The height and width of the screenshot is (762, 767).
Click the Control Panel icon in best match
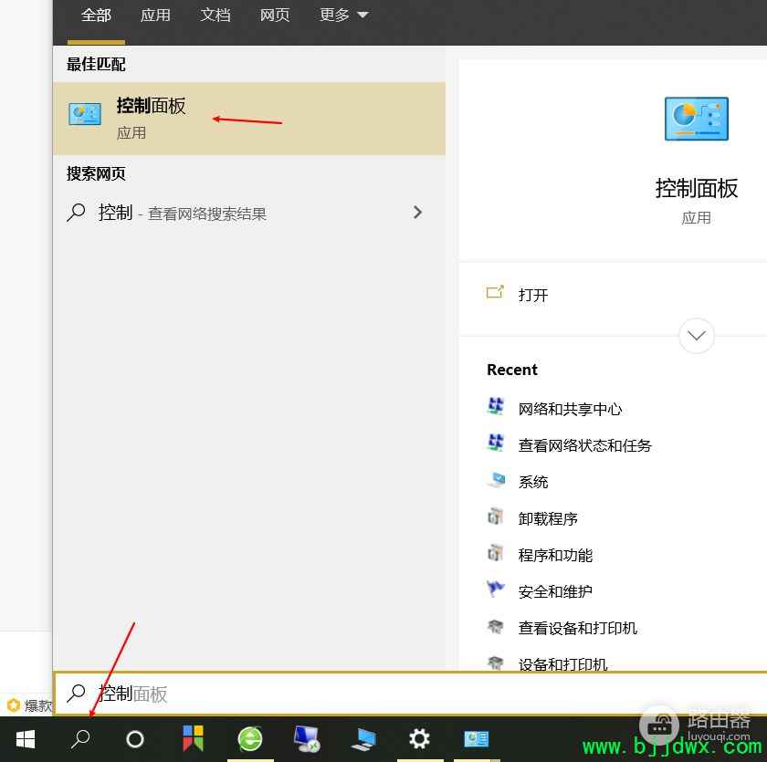(x=85, y=114)
